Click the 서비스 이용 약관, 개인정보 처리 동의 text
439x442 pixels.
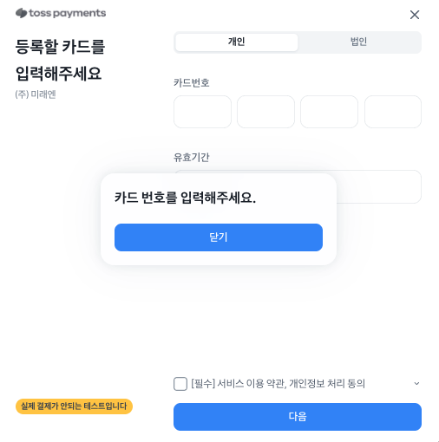tap(291, 384)
